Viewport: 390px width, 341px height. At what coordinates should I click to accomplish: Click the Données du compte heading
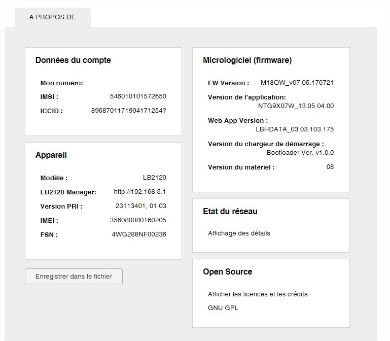point(73,60)
